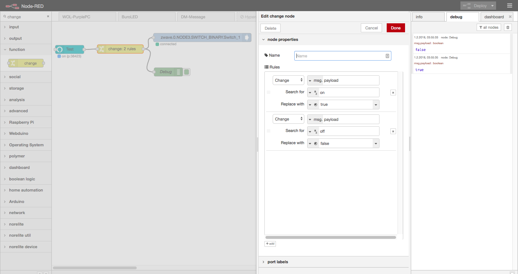The height and width of the screenshot is (274, 518).
Task: Click the workspace horizontal scrollbar
Action: click(x=95, y=268)
